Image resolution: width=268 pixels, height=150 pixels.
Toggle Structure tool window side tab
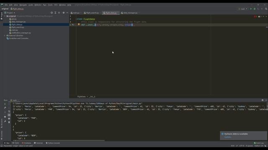coord(2,123)
